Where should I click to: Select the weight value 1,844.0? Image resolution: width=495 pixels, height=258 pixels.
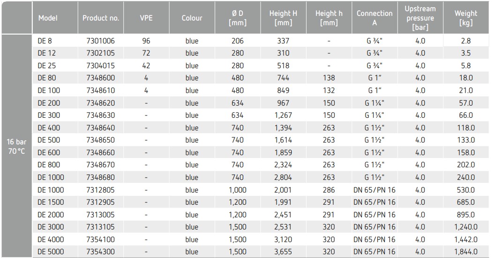coord(465,252)
